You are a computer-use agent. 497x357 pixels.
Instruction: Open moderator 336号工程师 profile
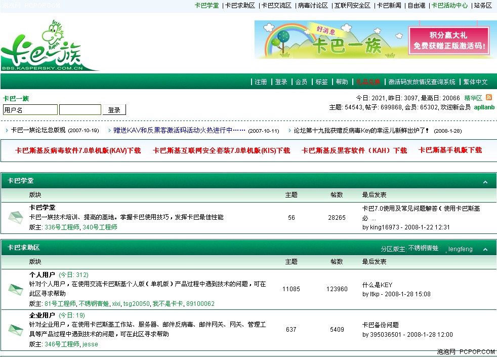point(62,227)
